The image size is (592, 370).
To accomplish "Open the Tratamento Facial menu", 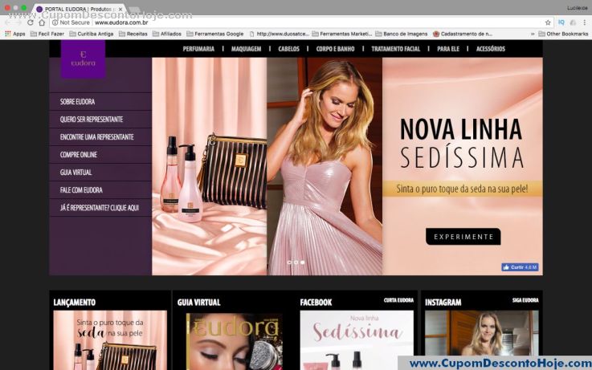I will pos(396,49).
